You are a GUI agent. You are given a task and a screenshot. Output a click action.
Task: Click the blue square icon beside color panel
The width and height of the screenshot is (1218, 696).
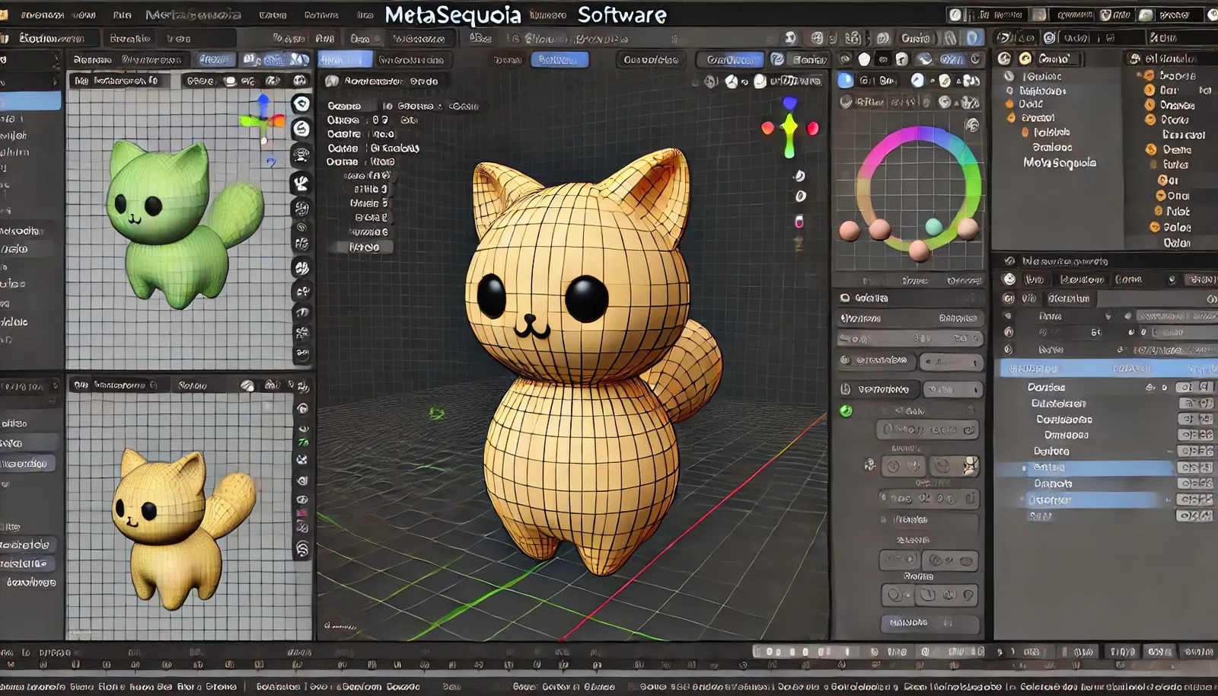pos(846,80)
